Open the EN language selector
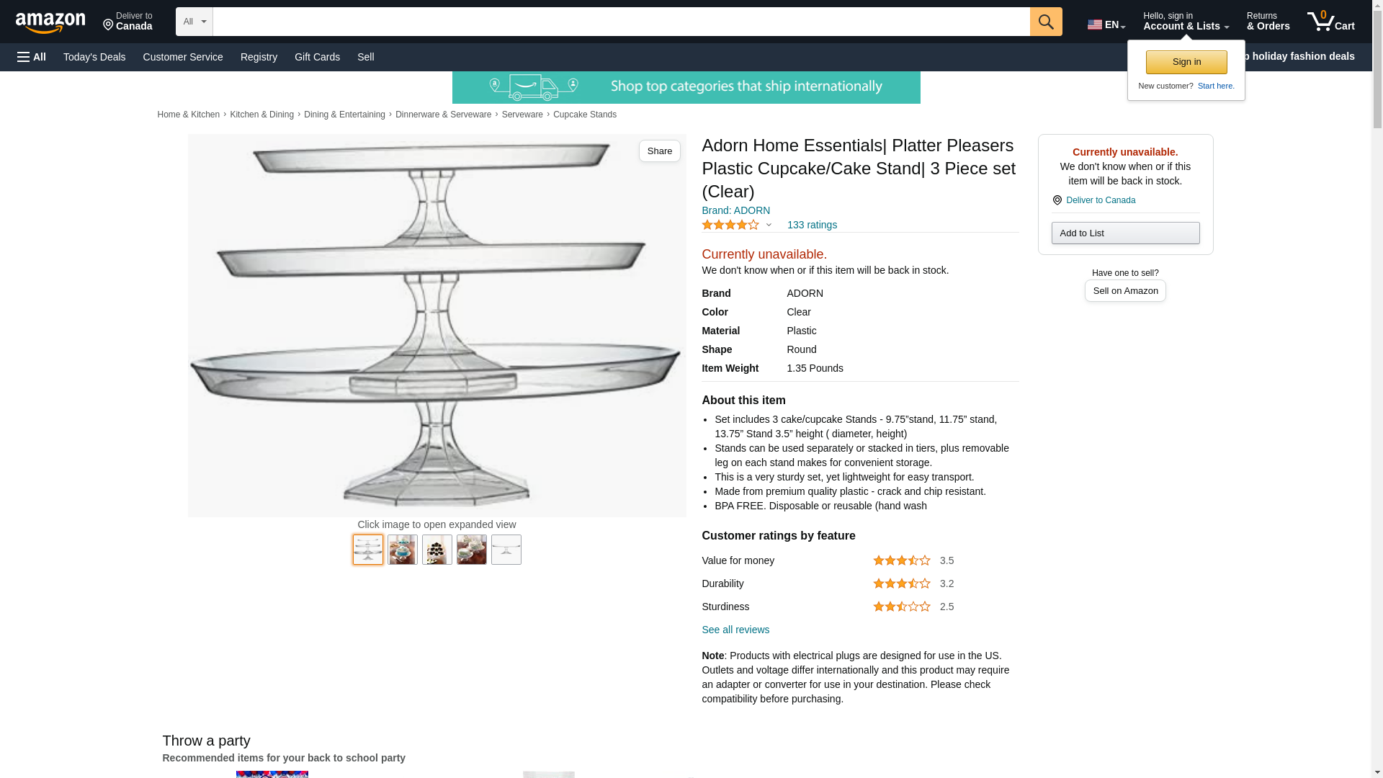The width and height of the screenshot is (1383, 778). tap(1106, 24)
